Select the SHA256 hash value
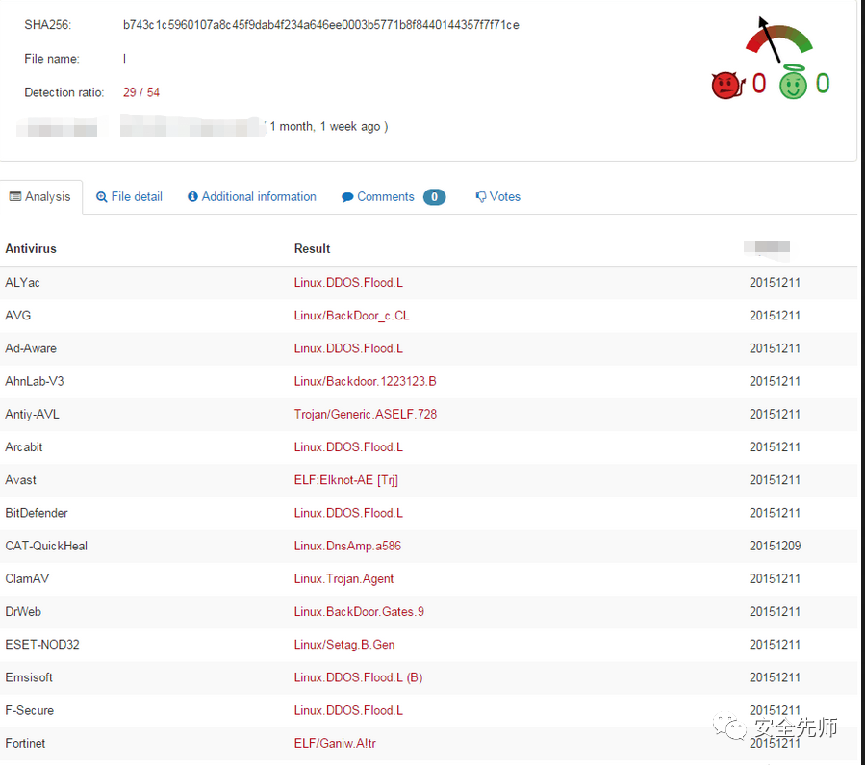 coord(320,25)
